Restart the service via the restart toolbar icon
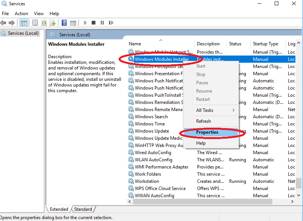 click(111, 23)
